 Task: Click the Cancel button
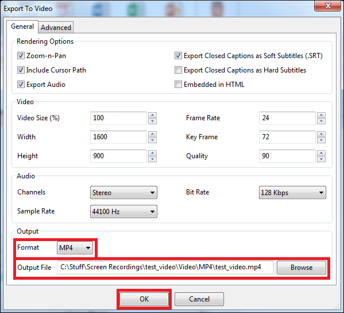199,299
